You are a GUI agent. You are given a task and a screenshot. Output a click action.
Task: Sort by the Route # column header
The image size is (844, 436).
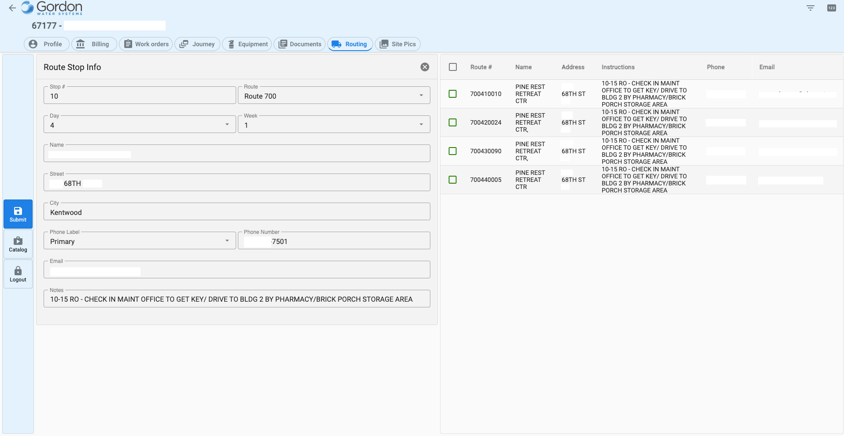[481, 67]
